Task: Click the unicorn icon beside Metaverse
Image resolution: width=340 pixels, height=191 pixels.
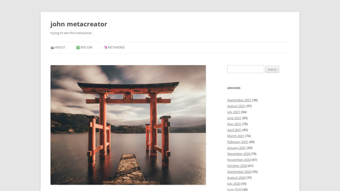Action: click(105, 47)
